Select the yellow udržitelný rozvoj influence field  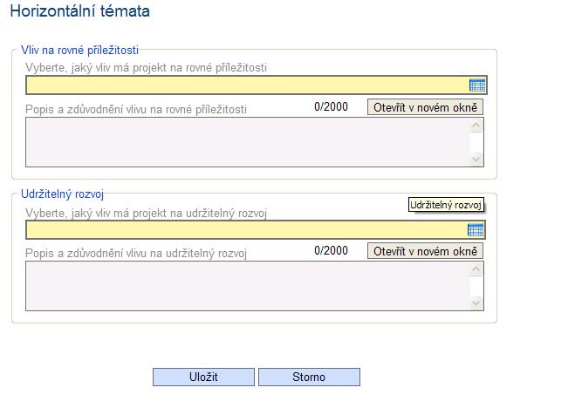[x=256, y=230]
